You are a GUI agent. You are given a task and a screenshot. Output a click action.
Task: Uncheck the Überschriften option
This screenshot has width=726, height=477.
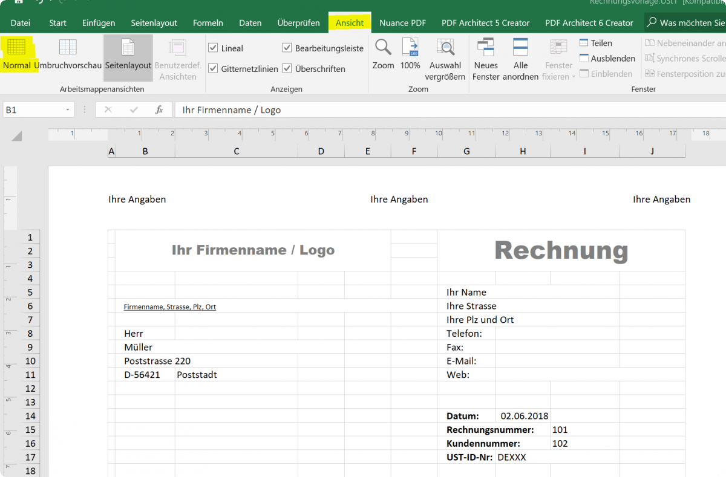click(x=287, y=68)
